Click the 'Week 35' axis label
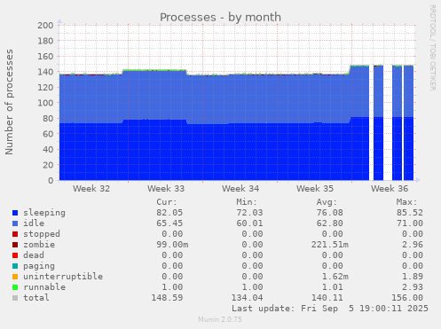This screenshot has height=329, width=441. [315, 189]
